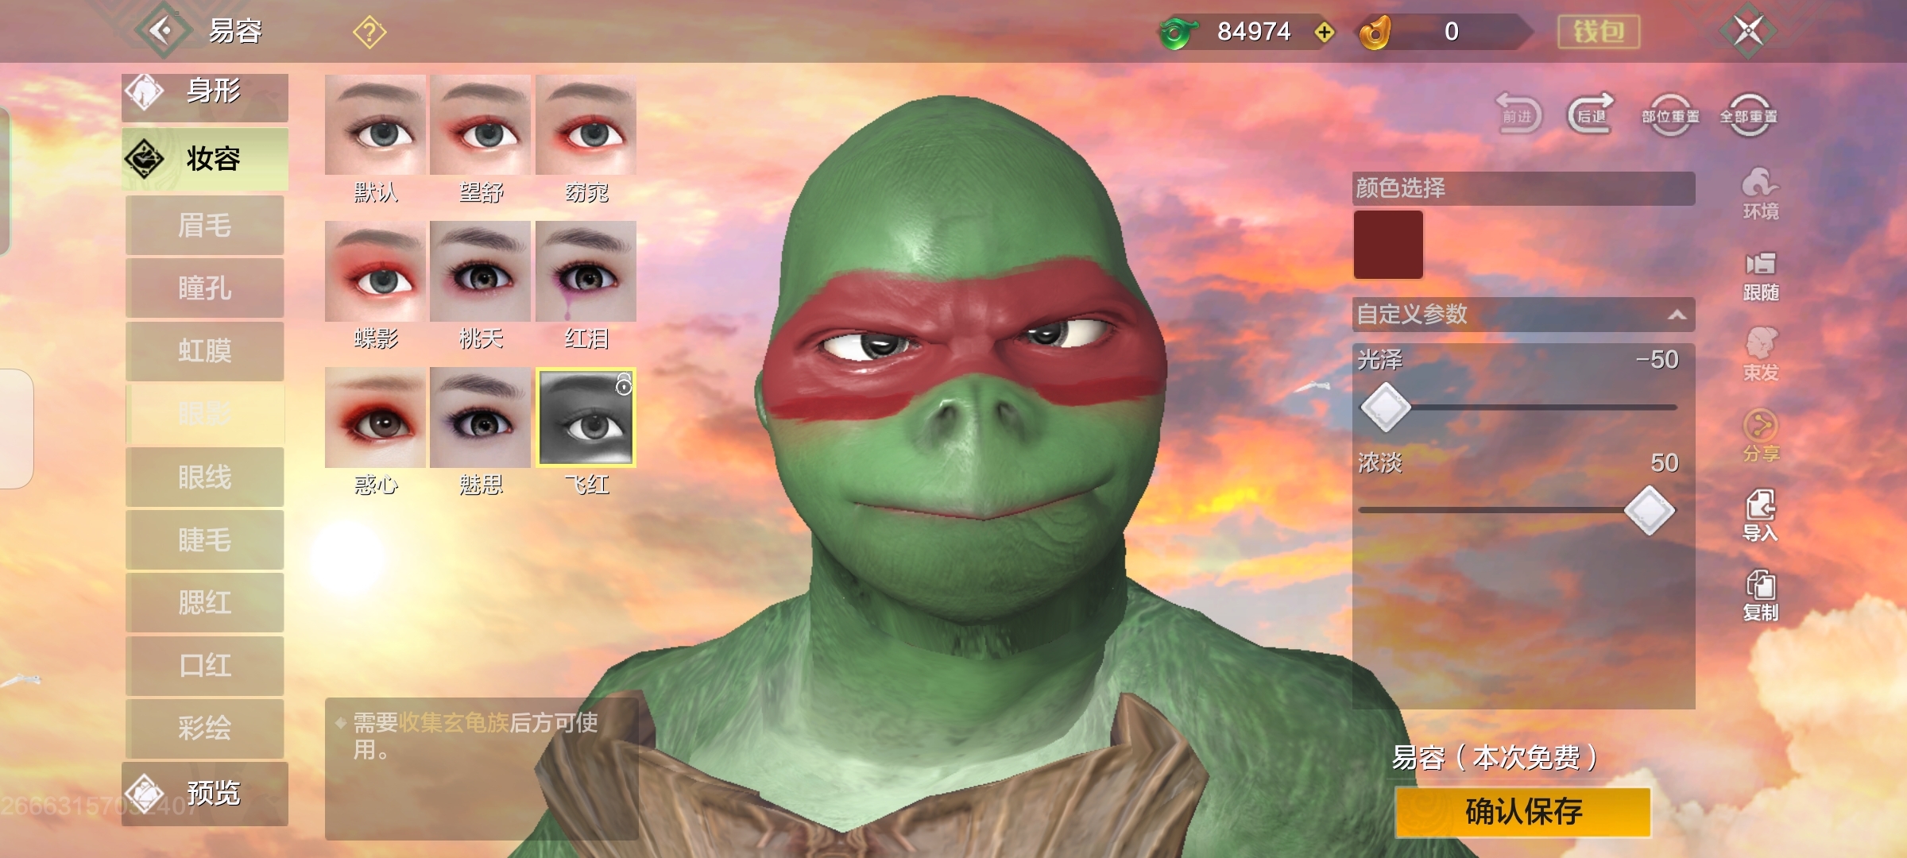This screenshot has width=1907, height=858.
Task: Confirm changes with 确认保存
Action: click(x=1523, y=812)
